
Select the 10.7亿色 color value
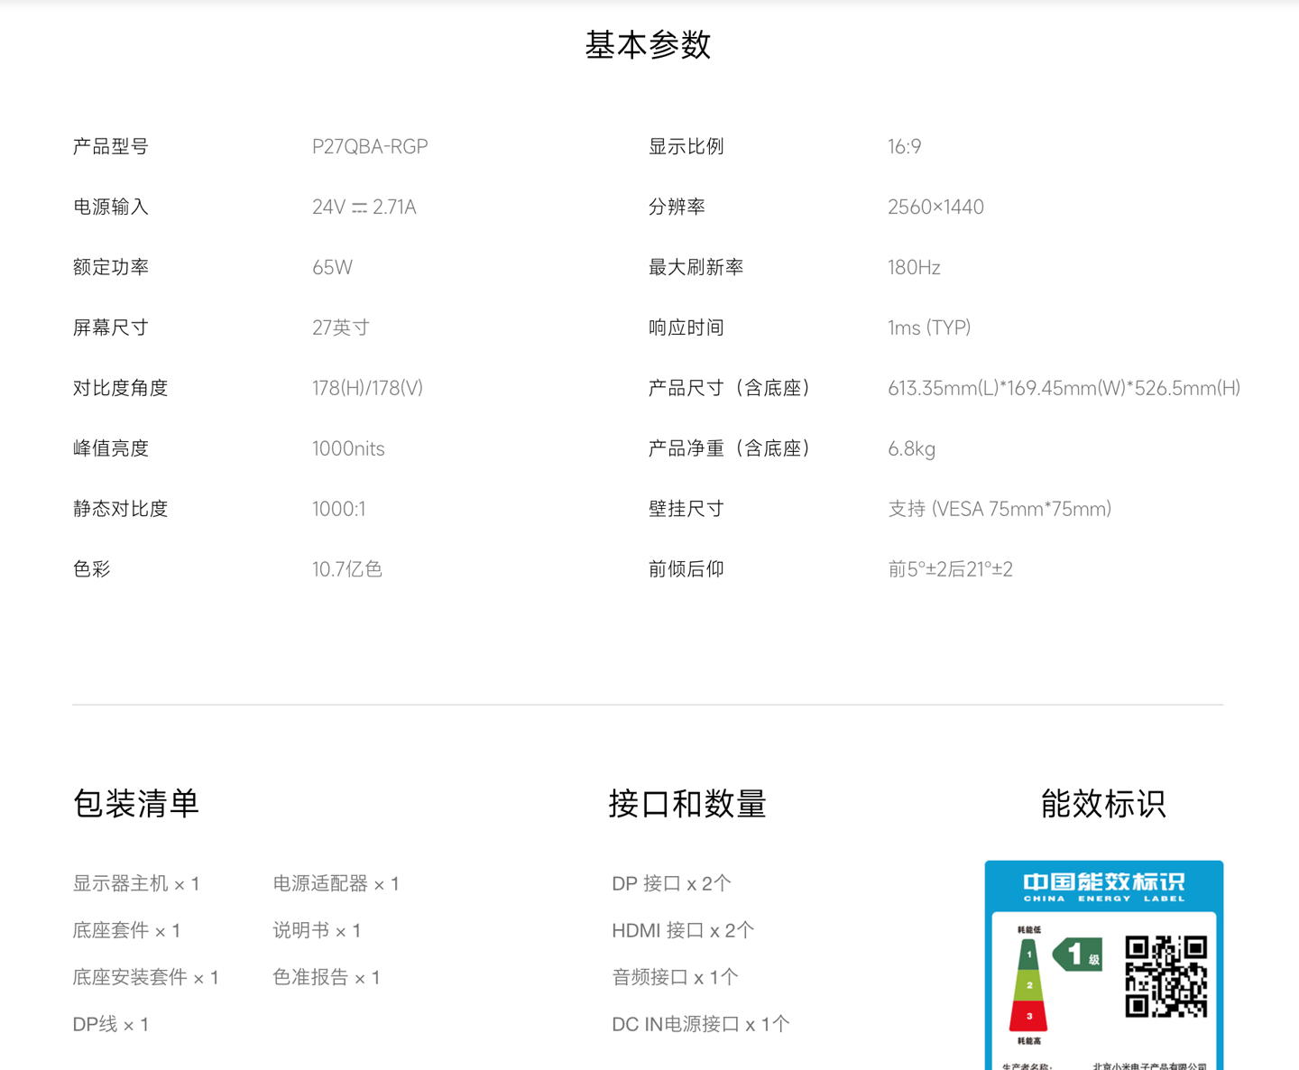coord(346,568)
